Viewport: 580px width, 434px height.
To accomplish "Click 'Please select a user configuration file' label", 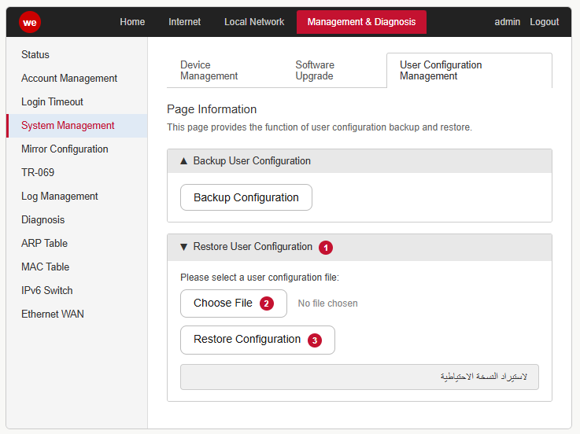I will pos(259,278).
